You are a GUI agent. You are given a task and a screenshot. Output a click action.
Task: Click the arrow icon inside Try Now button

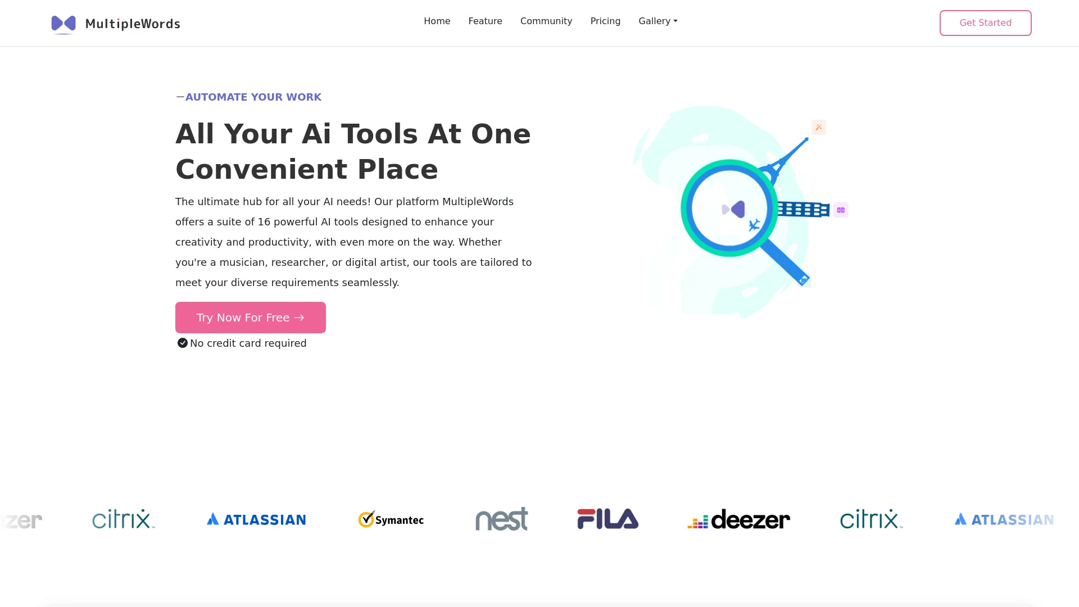(x=300, y=317)
